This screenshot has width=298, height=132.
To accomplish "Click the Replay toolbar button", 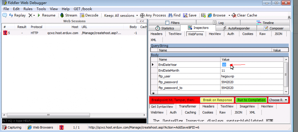I will coord(17,15).
